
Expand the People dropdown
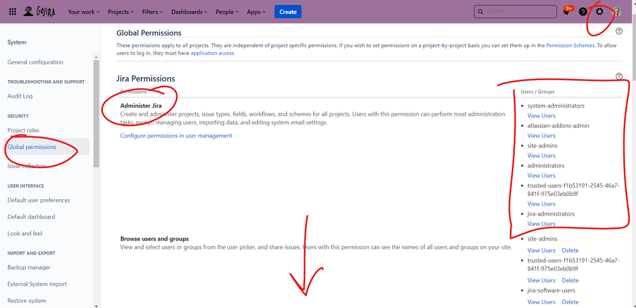pos(227,11)
